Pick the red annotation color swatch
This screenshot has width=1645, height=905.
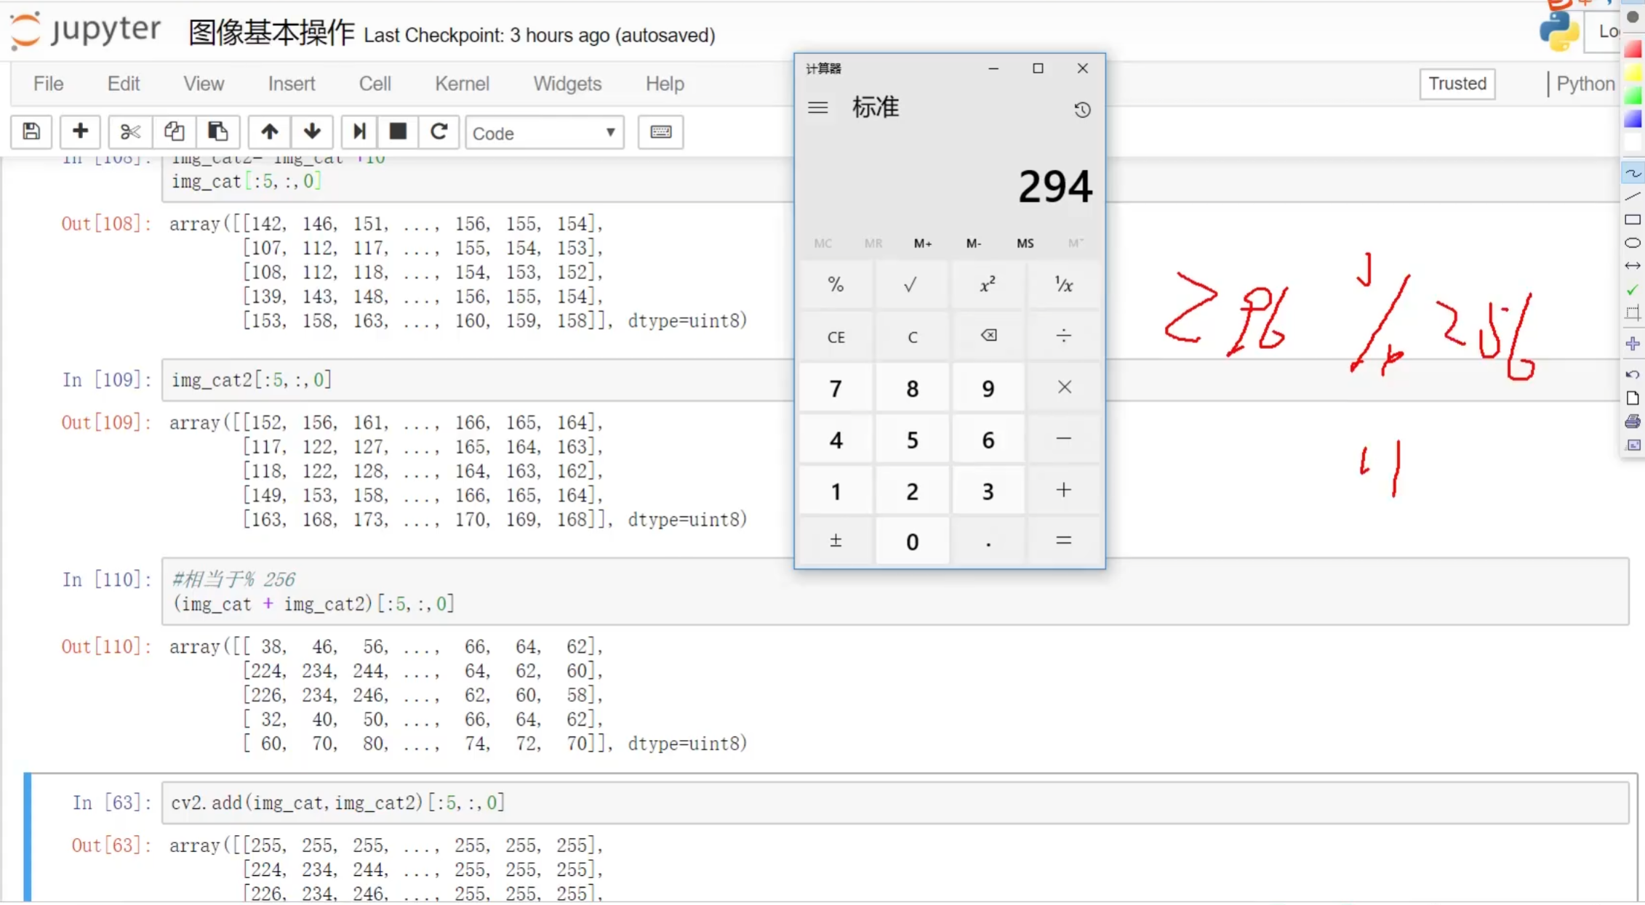(x=1633, y=49)
